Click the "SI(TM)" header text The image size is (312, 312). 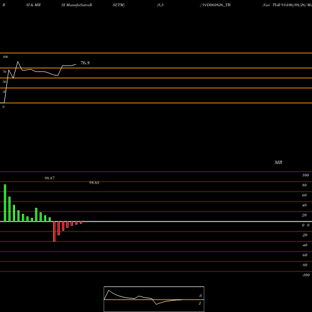[119, 5]
